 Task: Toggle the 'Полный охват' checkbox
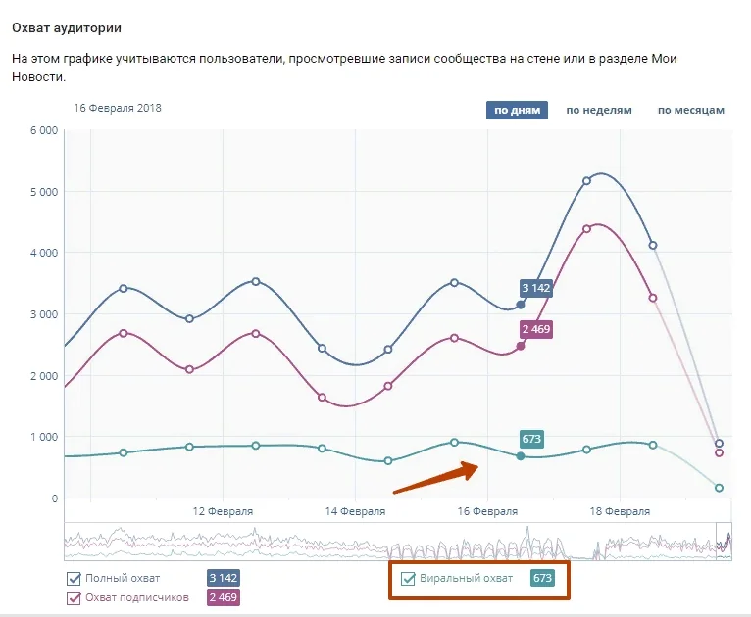click(x=74, y=578)
